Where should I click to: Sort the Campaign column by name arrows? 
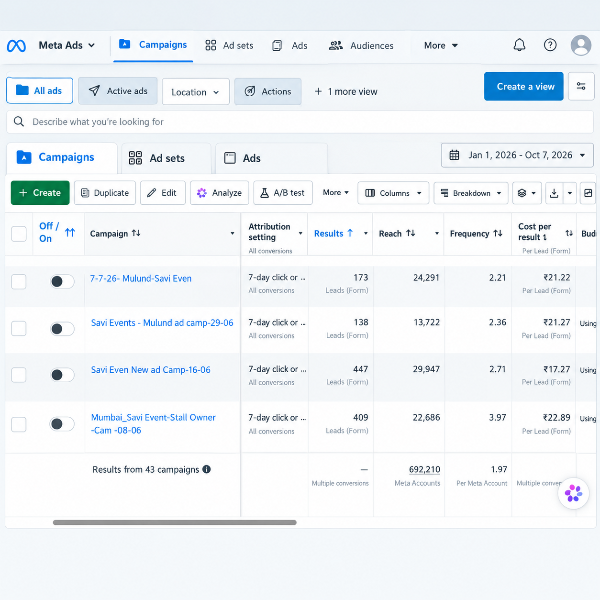pos(136,233)
